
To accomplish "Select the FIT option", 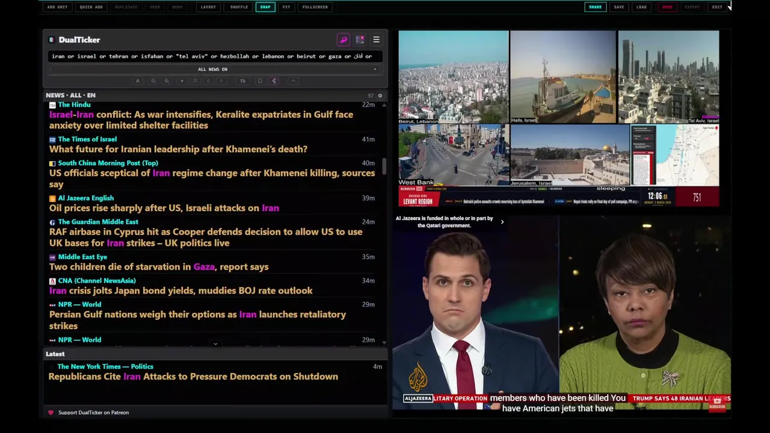I will pos(286,7).
